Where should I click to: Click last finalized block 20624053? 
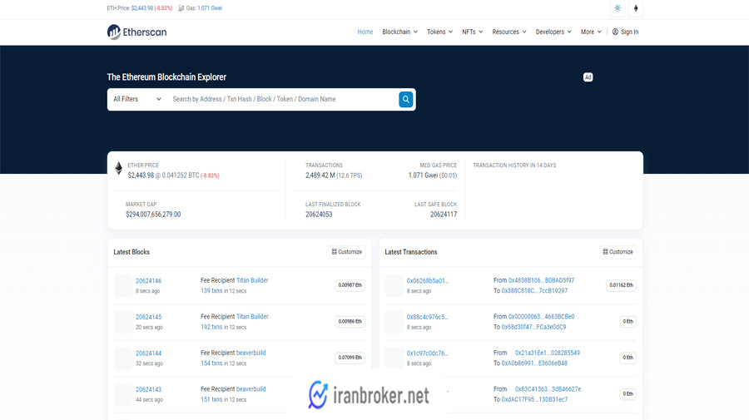pyautogui.click(x=319, y=215)
